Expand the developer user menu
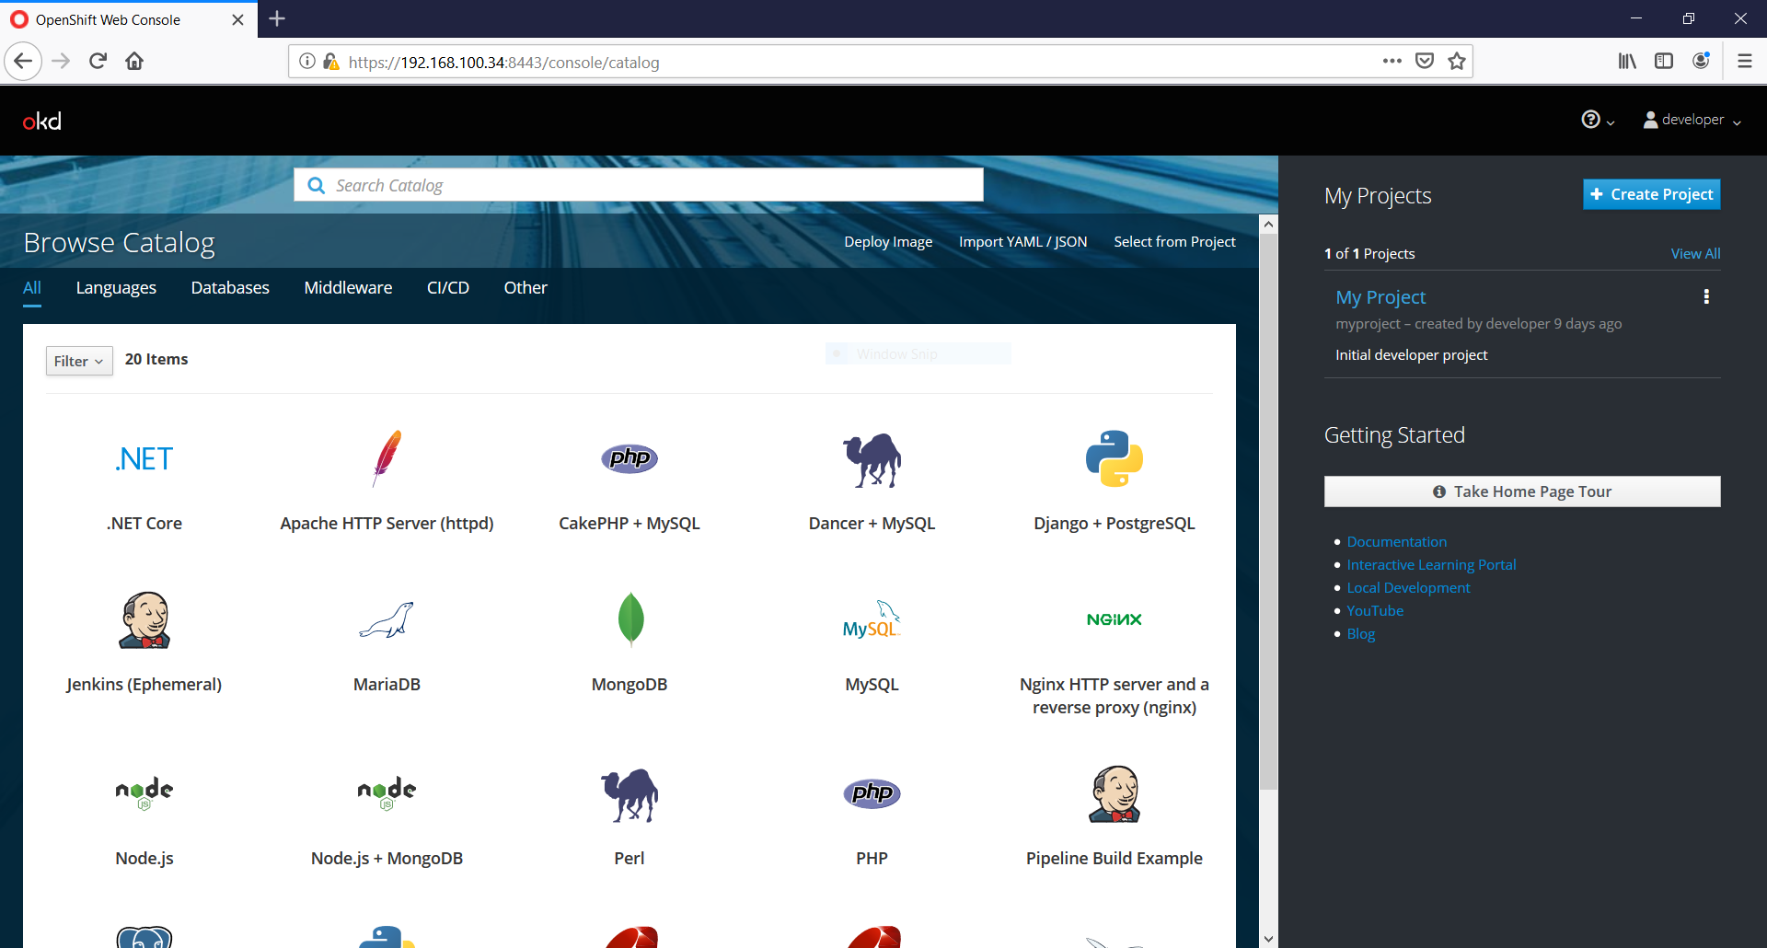 click(1692, 120)
